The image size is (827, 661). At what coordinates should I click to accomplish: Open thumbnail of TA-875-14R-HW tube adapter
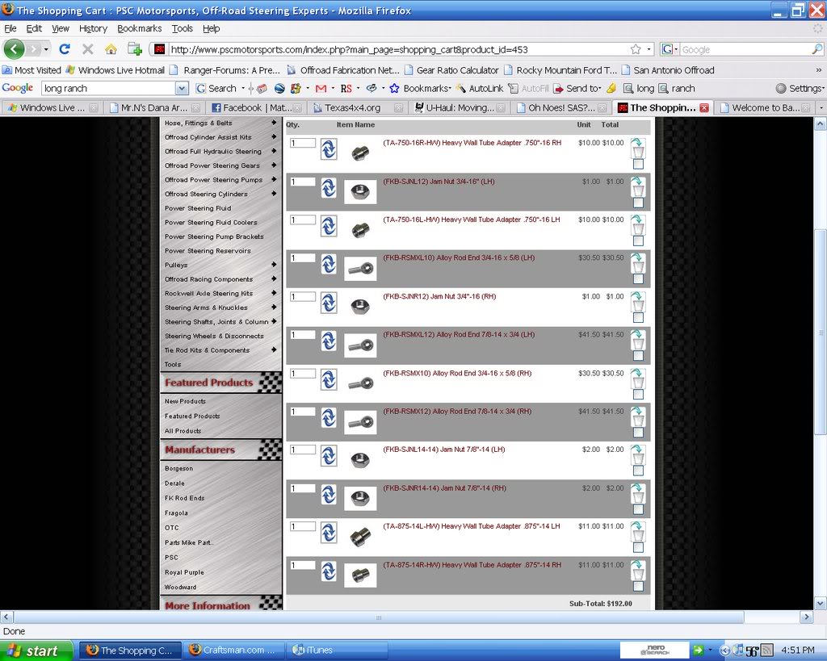click(360, 575)
